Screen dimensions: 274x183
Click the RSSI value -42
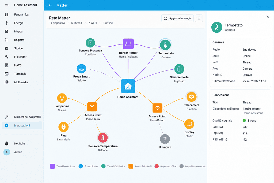point(245,140)
